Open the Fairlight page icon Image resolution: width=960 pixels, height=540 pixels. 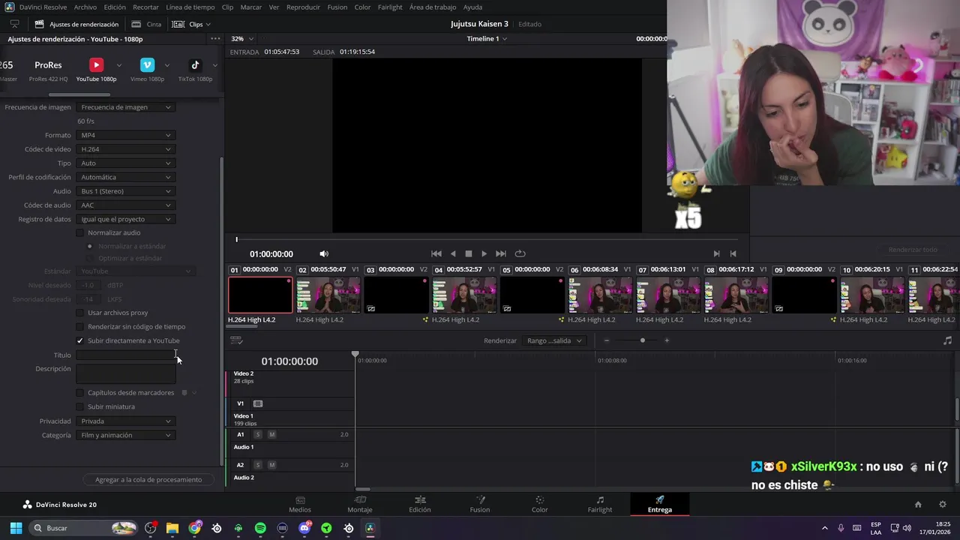click(600, 500)
